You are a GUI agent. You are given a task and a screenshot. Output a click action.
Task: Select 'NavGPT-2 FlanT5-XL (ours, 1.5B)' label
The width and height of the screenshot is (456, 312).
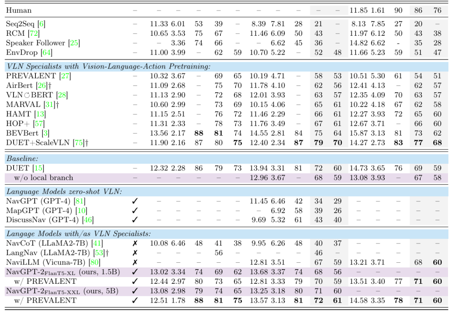(x=63, y=272)
